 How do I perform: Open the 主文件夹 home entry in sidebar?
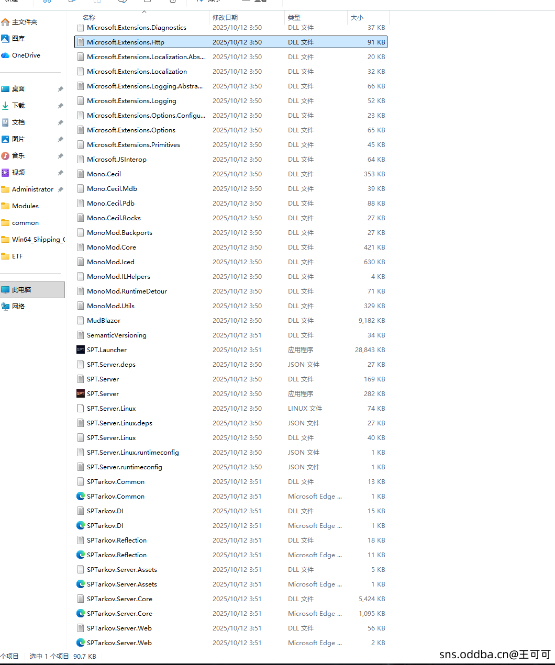click(x=24, y=22)
